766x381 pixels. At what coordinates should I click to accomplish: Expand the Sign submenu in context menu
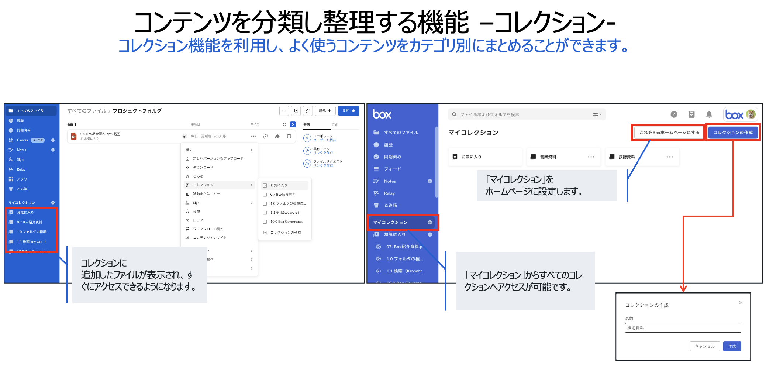click(252, 203)
